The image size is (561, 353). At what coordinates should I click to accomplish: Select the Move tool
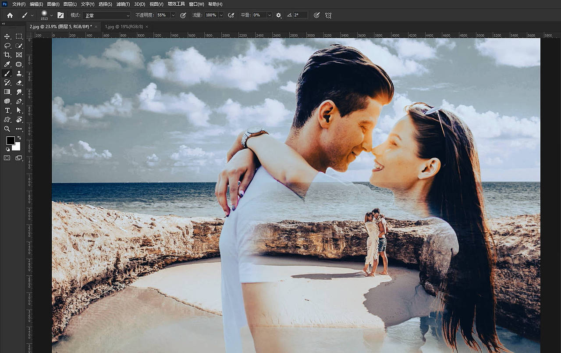(7, 36)
